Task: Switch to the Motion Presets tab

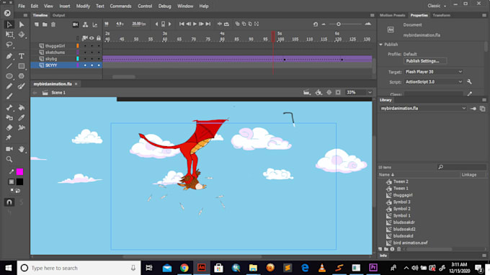Action: pos(392,15)
